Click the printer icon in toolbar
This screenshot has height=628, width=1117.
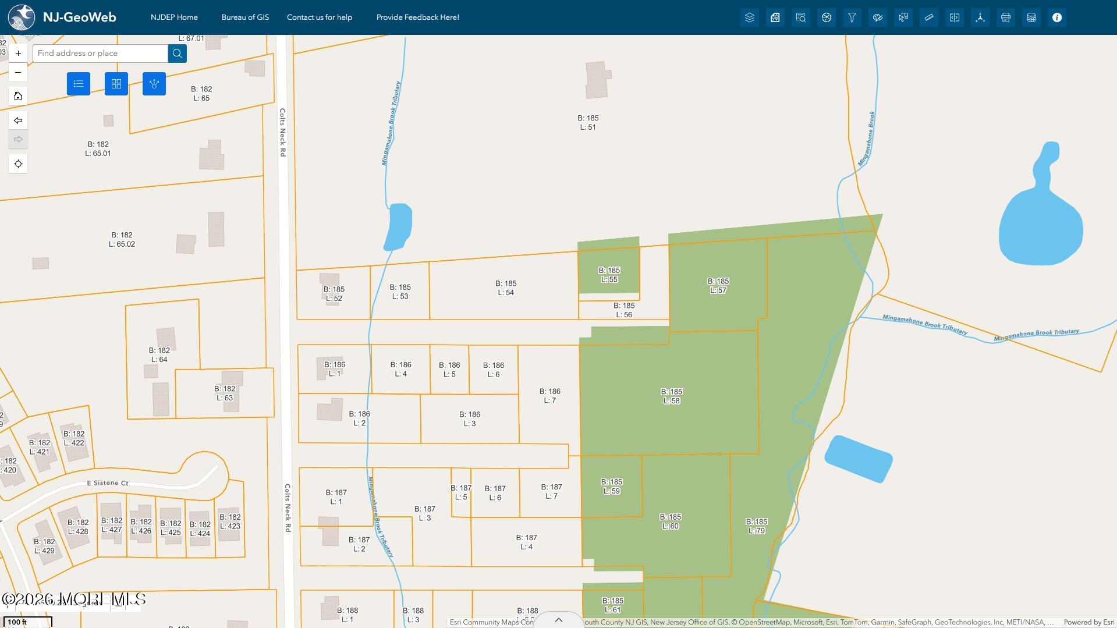(x=1006, y=17)
